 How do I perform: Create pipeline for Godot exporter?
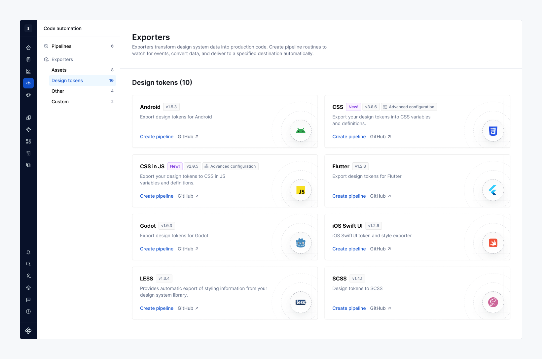click(157, 249)
